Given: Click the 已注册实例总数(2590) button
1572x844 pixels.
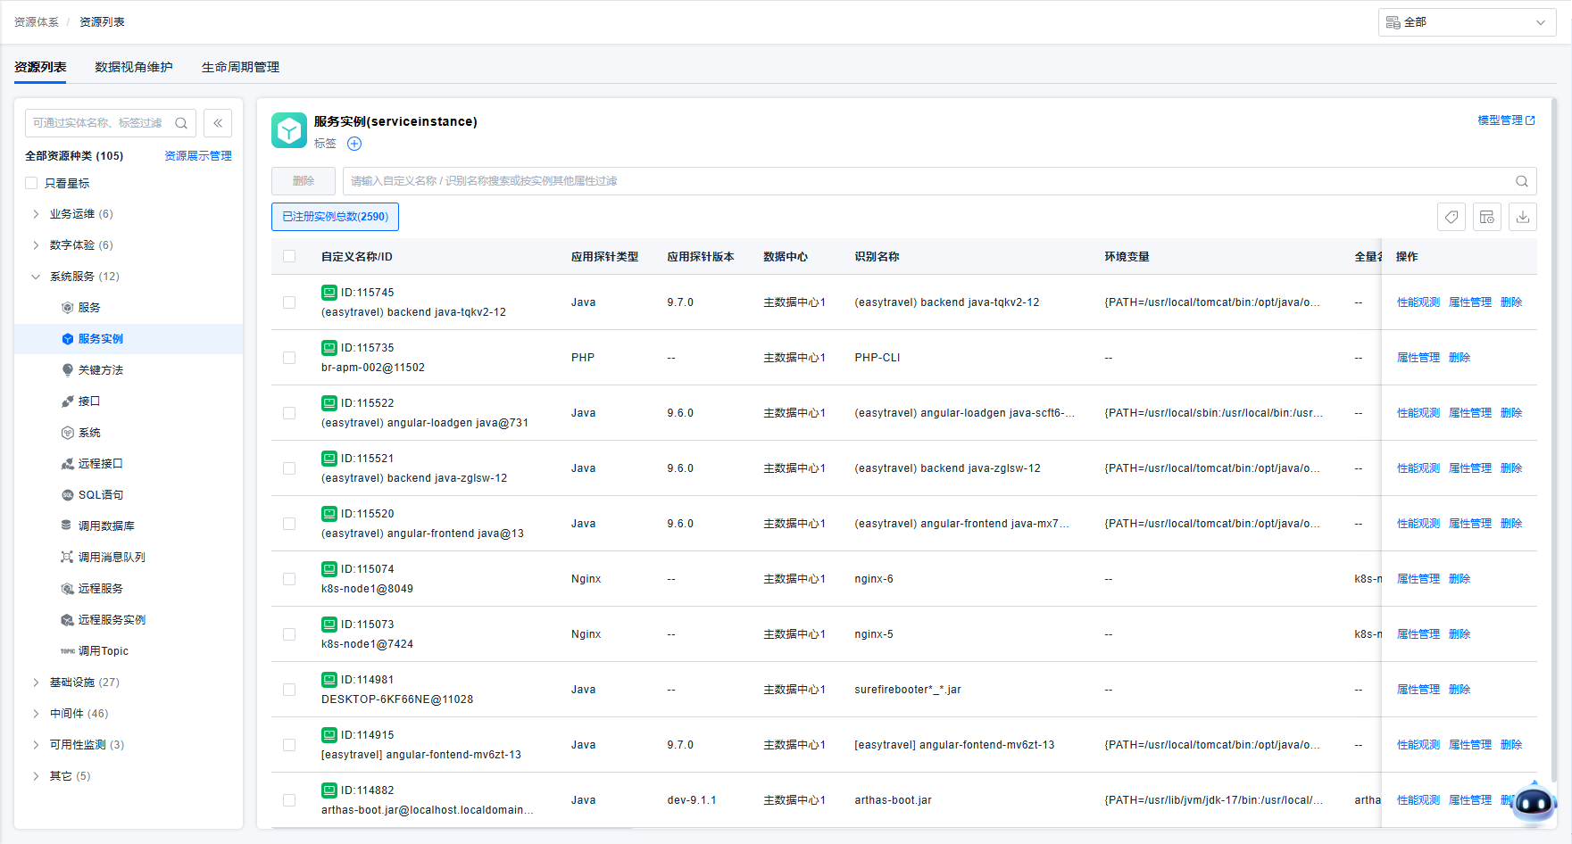Looking at the screenshot, I should pos(335,217).
